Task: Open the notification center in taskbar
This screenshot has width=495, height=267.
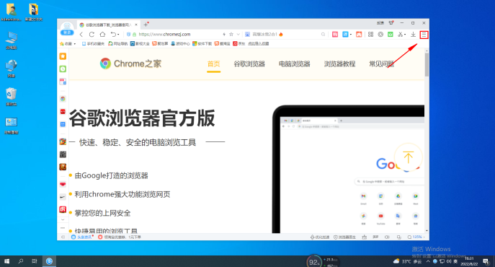Action: (486, 261)
